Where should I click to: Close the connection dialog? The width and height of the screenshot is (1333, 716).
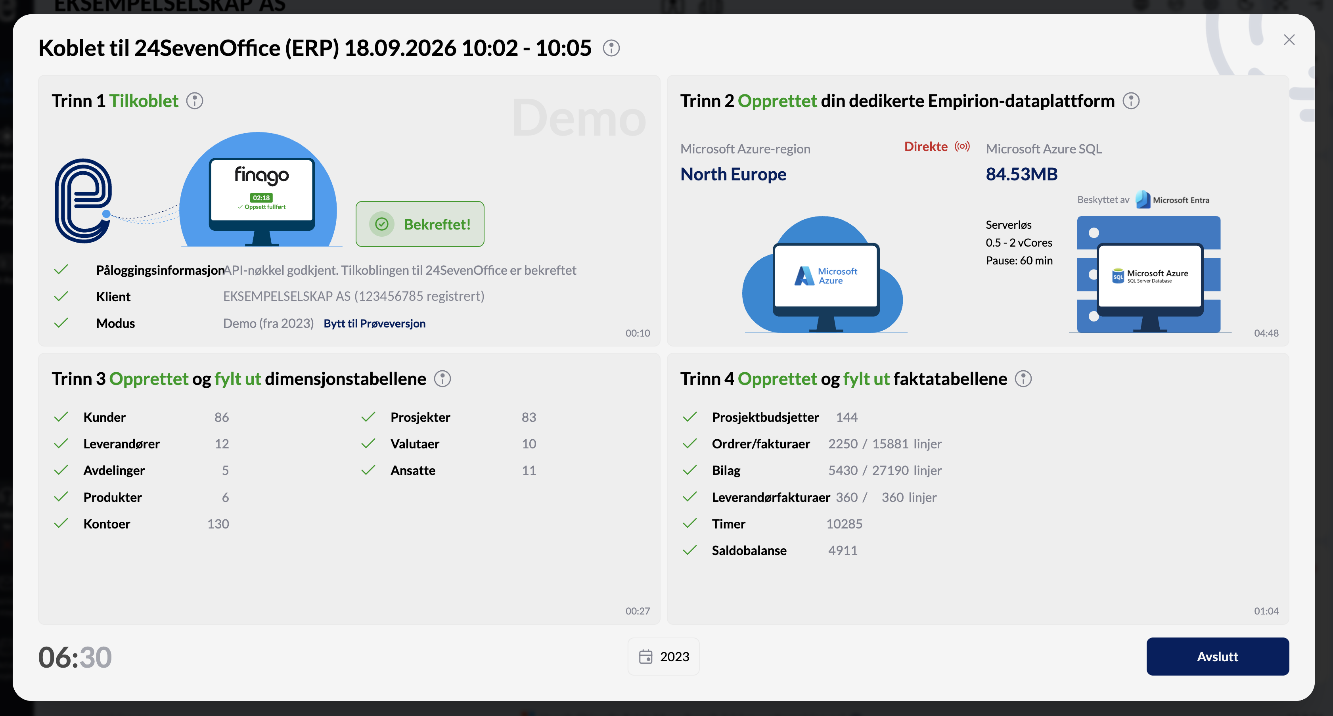pyautogui.click(x=1289, y=40)
